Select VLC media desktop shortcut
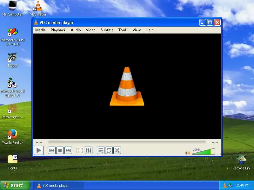 pyautogui.click(x=38, y=8)
